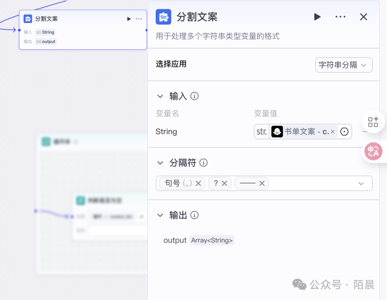This screenshot has height=300, width=387.
Task: Click the info icon beside 输出
Action: tap(195, 215)
